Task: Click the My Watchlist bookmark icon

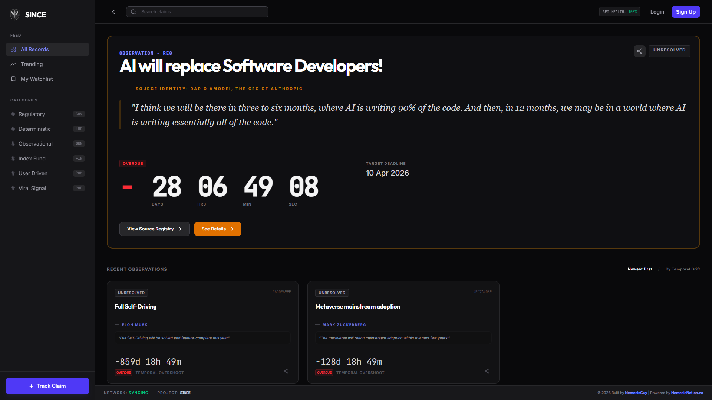Action: pyautogui.click(x=13, y=79)
